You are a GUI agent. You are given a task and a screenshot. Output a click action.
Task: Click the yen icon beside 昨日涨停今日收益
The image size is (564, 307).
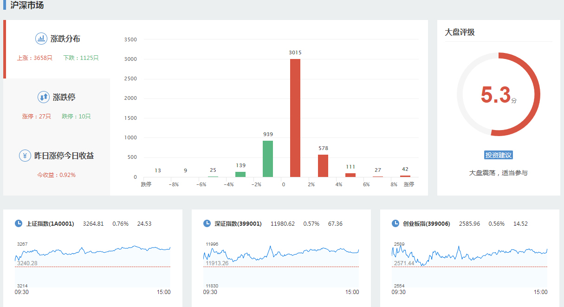pos(25,156)
